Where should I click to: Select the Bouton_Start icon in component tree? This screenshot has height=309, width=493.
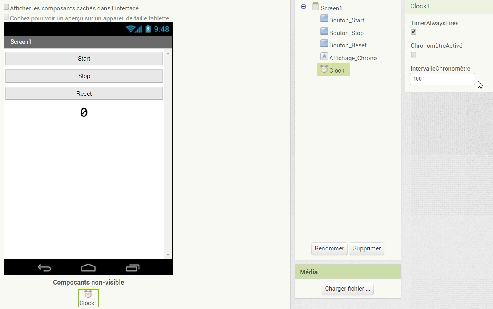point(324,20)
